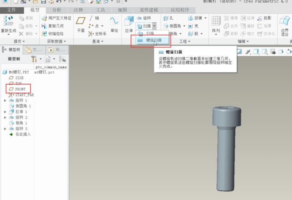292x200 pixels.
Task: Expand the 倒圆角 round dropdown arrow
Action: (x=184, y=26)
